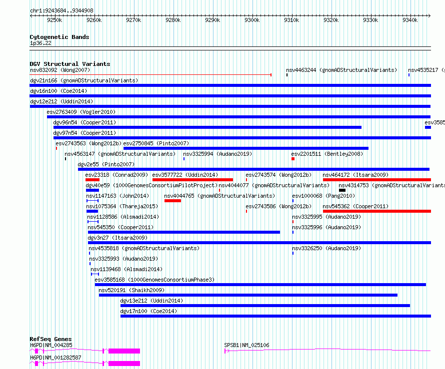Select nsv3325994 (Audano2019) label
The width and height of the screenshot is (445, 369).
pos(217,154)
